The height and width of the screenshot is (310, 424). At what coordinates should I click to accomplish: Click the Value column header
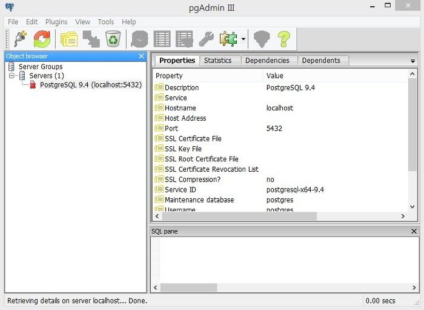(x=335, y=76)
